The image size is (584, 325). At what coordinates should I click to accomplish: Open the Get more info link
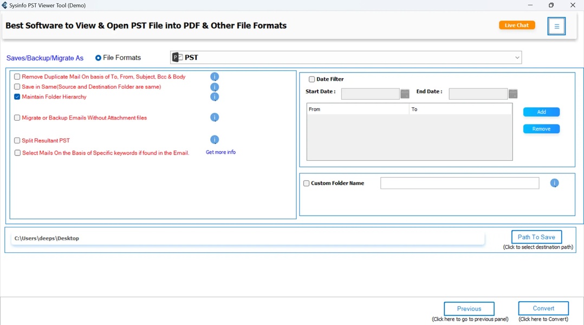(x=220, y=152)
